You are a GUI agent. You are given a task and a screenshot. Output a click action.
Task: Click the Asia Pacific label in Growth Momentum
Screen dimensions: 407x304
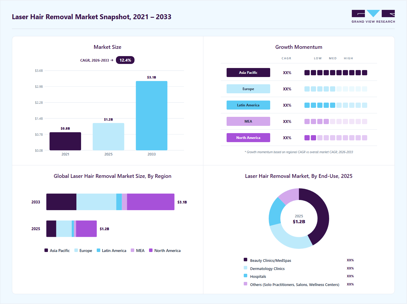pos(248,73)
